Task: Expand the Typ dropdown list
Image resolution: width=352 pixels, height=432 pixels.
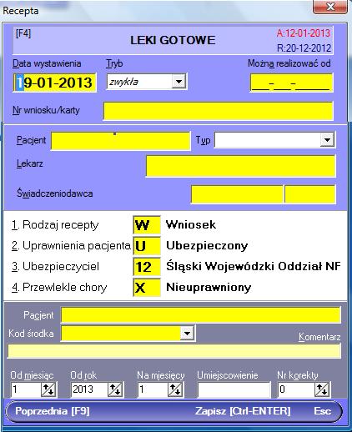Action: 327,139
